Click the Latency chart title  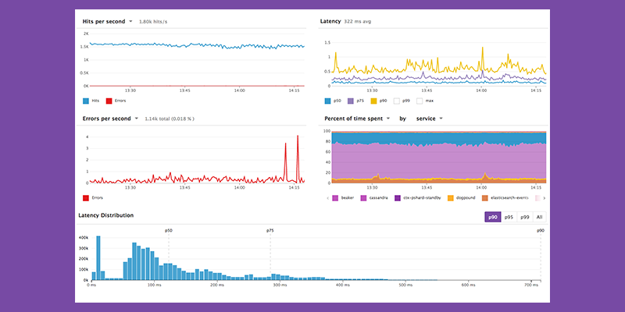tap(330, 22)
